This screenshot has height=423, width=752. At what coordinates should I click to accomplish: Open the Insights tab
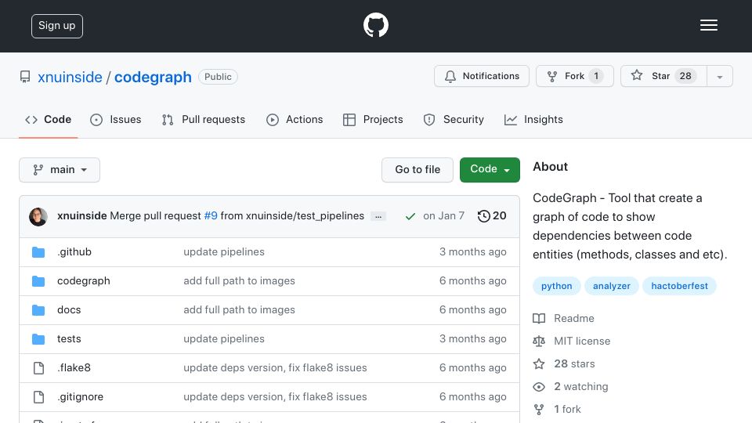pyautogui.click(x=533, y=119)
